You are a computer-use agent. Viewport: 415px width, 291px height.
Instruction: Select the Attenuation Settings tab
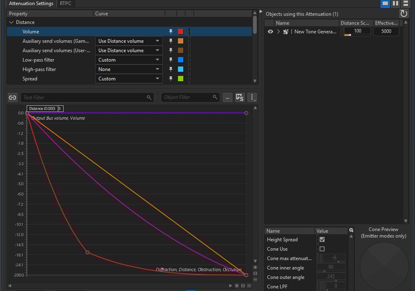pyautogui.click(x=31, y=3)
